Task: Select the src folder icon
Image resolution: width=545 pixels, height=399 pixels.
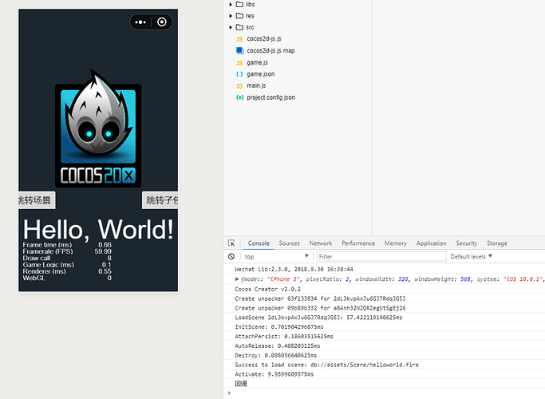Action: (239, 27)
